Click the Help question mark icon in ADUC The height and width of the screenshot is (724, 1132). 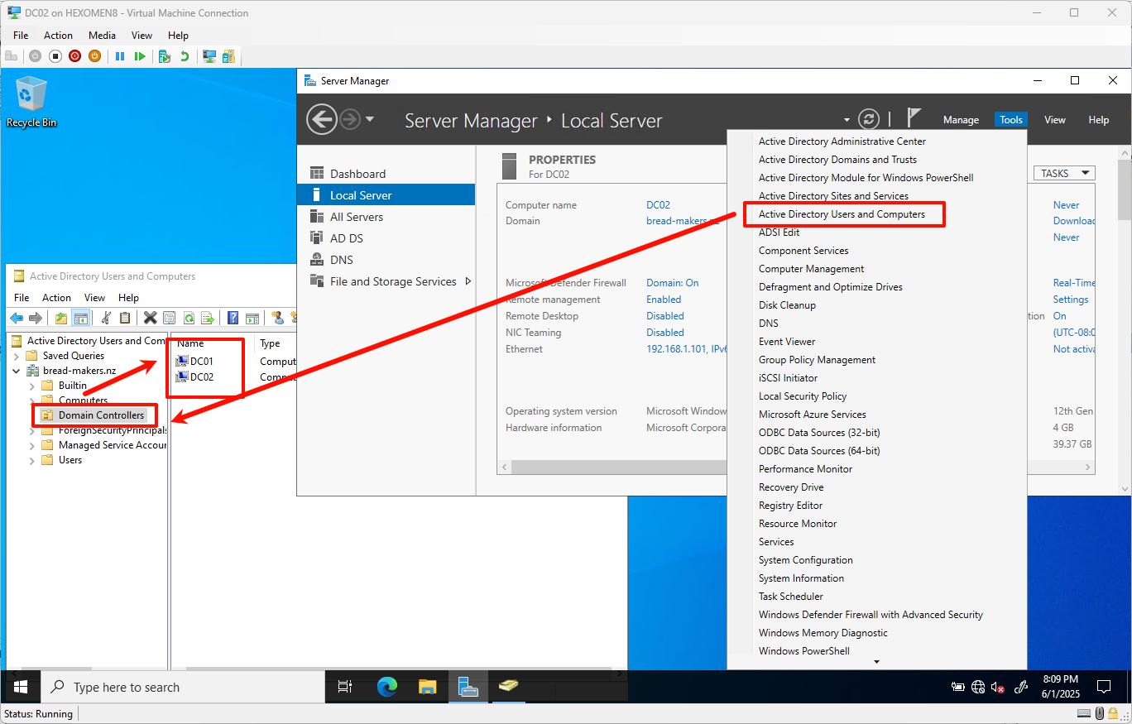point(233,318)
